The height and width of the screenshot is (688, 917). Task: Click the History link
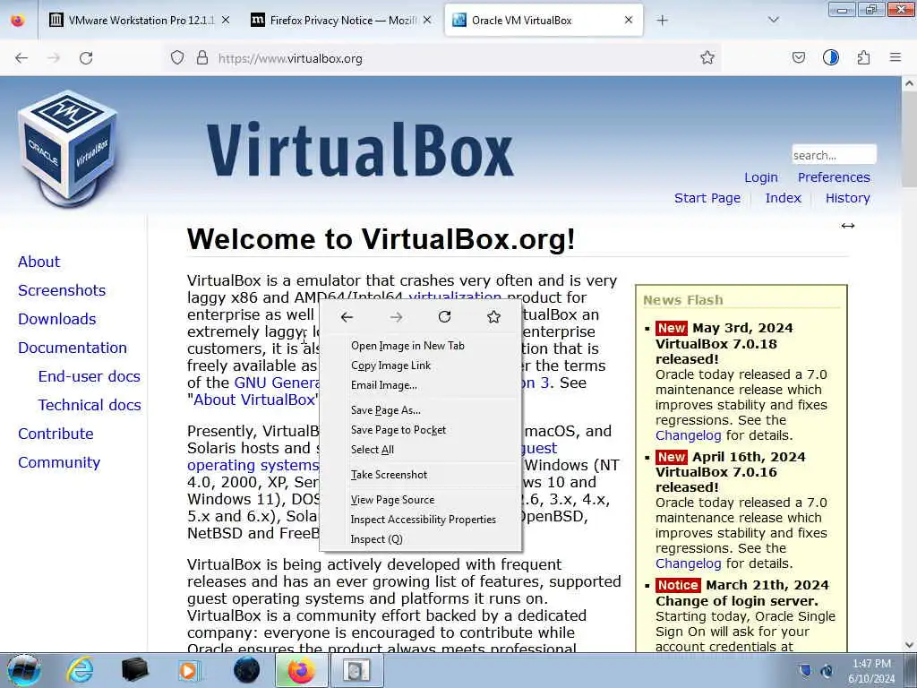[x=847, y=198]
